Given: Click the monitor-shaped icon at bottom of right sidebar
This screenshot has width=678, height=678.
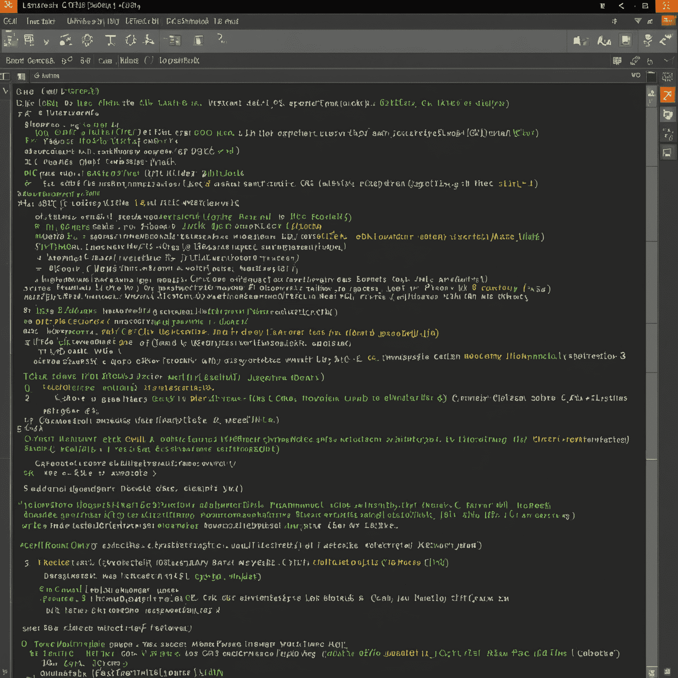Looking at the screenshot, I should tap(667, 153).
